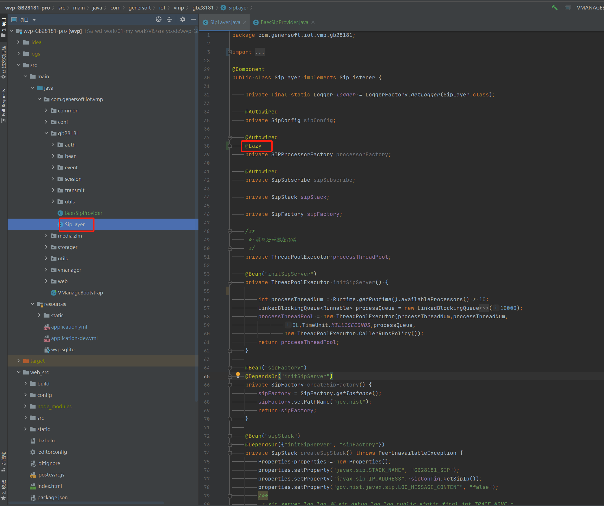Open the VMANAGE run configuration selector
604x506 pixels.
pos(590,8)
